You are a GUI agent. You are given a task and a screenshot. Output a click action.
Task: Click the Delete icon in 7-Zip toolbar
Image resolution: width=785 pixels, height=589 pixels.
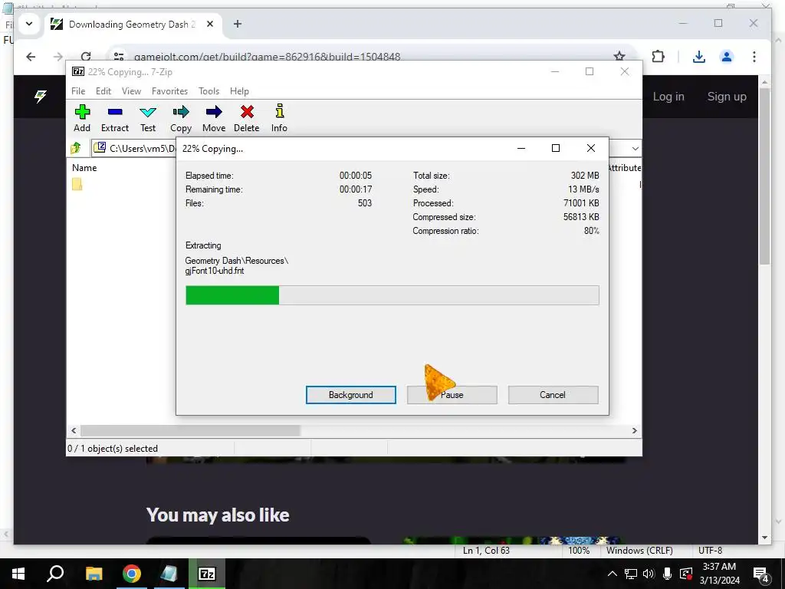[x=246, y=118]
